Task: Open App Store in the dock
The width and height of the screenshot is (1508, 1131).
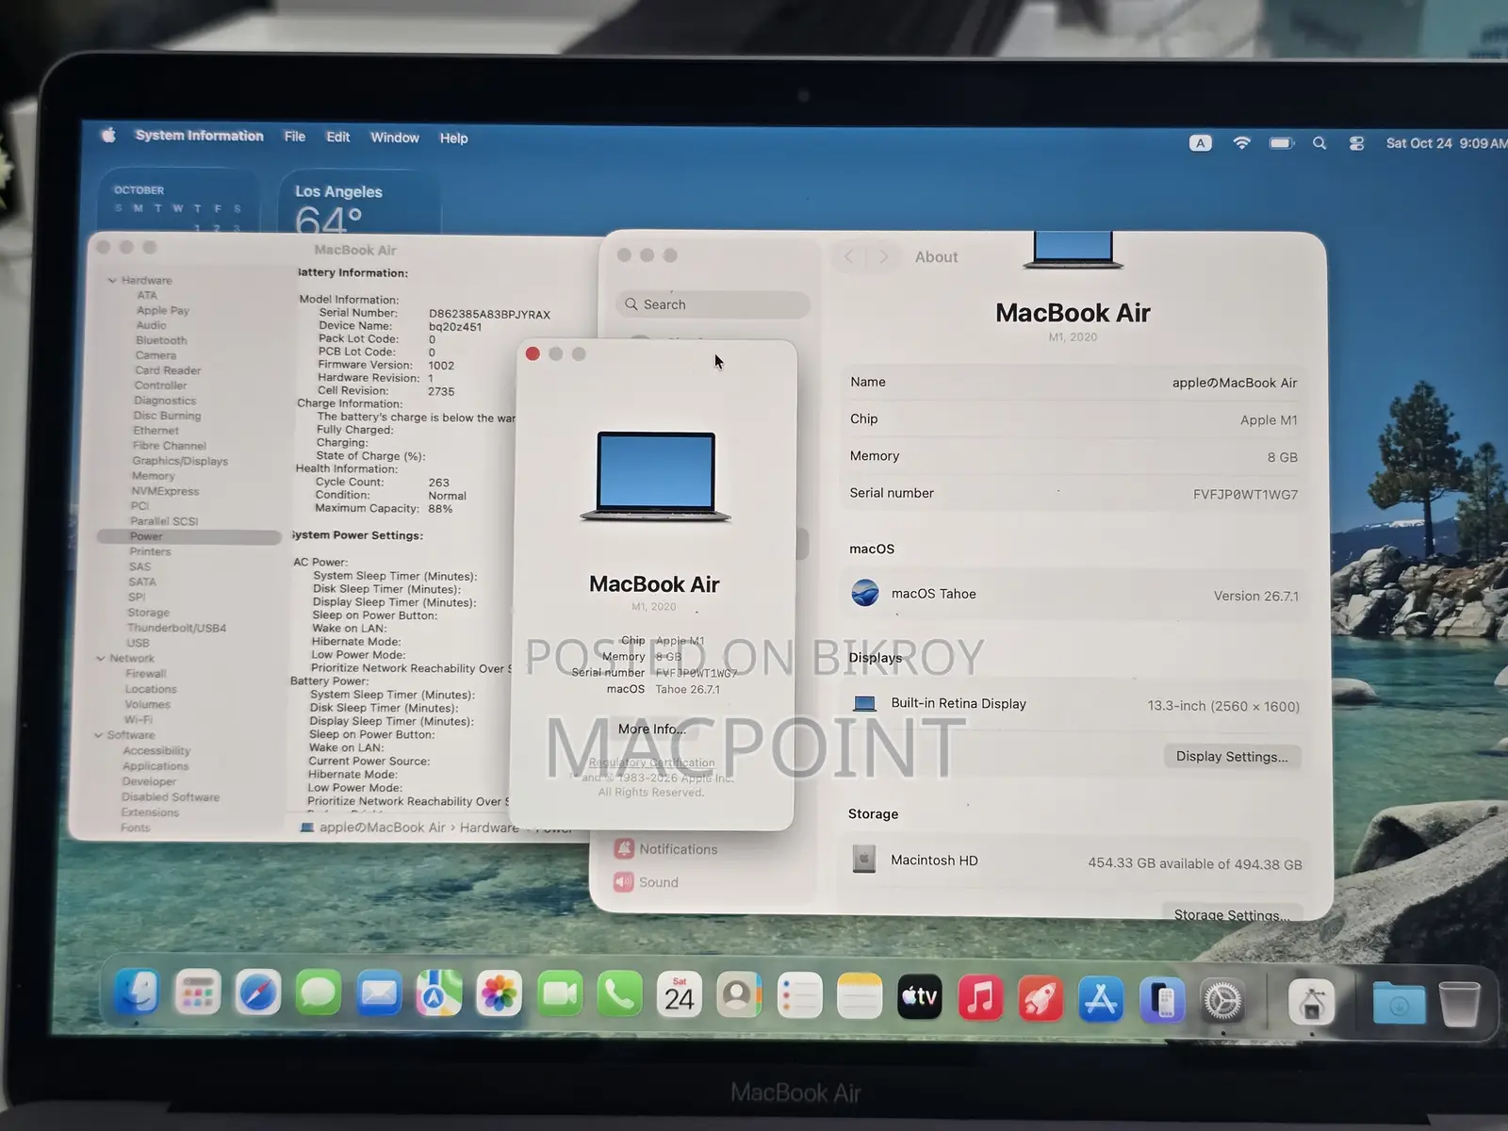Action: 1101,999
